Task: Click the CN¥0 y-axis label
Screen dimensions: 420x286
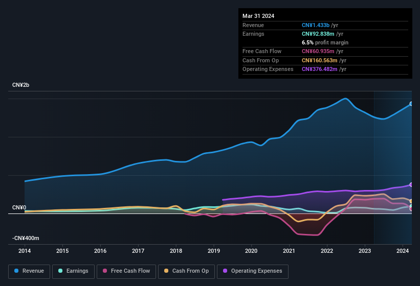Action: (19, 207)
